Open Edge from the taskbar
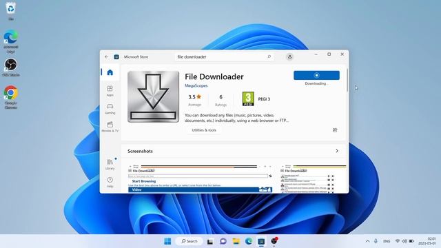The height and width of the screenshot is (248, 441). click(249, 241)
